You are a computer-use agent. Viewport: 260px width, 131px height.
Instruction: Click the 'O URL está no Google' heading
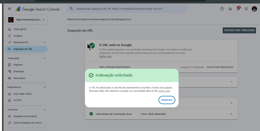pos(115,45)
